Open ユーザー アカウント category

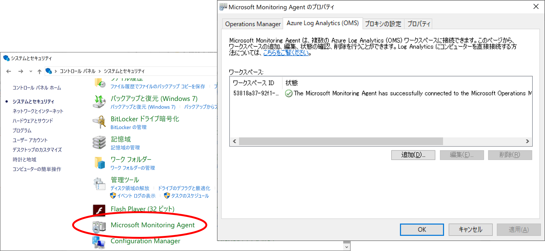tap(30, 140)
